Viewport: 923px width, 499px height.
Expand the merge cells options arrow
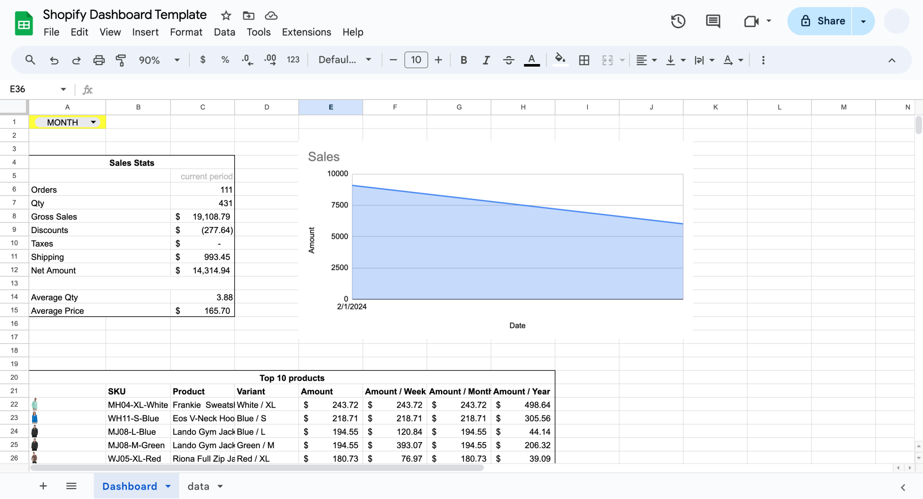[622, 60]
